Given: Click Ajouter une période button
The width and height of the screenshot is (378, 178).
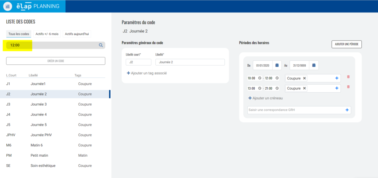Looking at the screenshot, I should (346, 44).
